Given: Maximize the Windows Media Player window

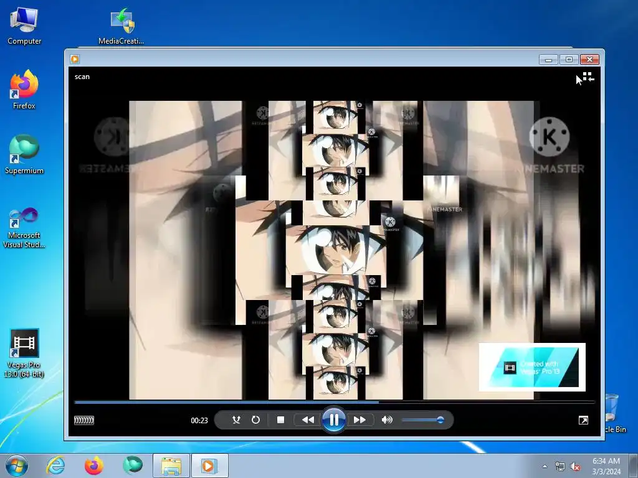Looking at the screenshot, I should (569, 59).
